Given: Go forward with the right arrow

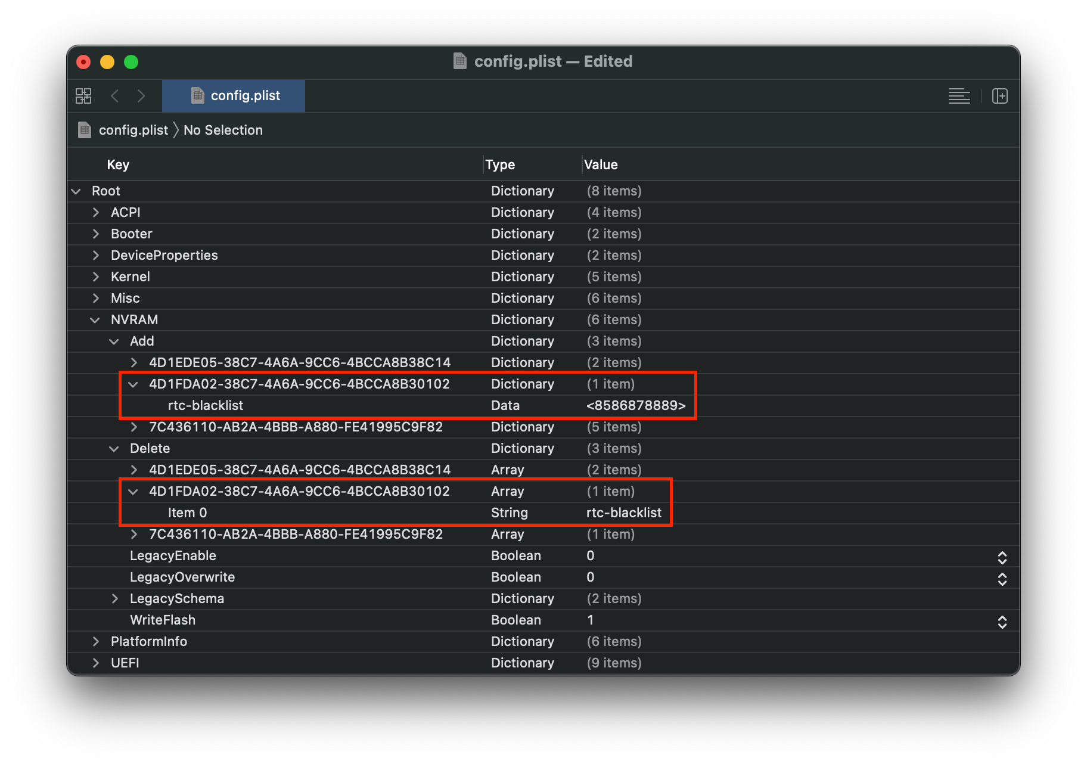Looking at the screenshot, I should (x=141, y=96).
